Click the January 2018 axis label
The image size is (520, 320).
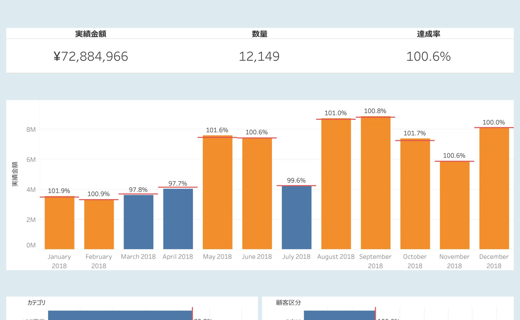click(59, 261)
